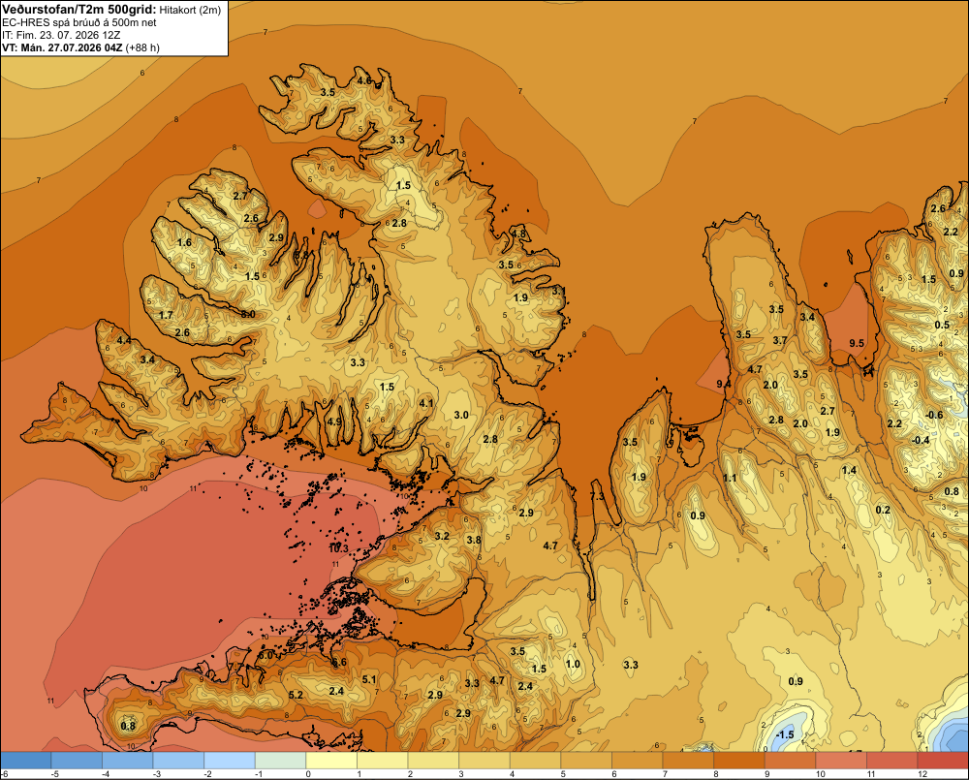Click the 9.5 temperature value on the map

pyautogui.click(x=857, y=344)
